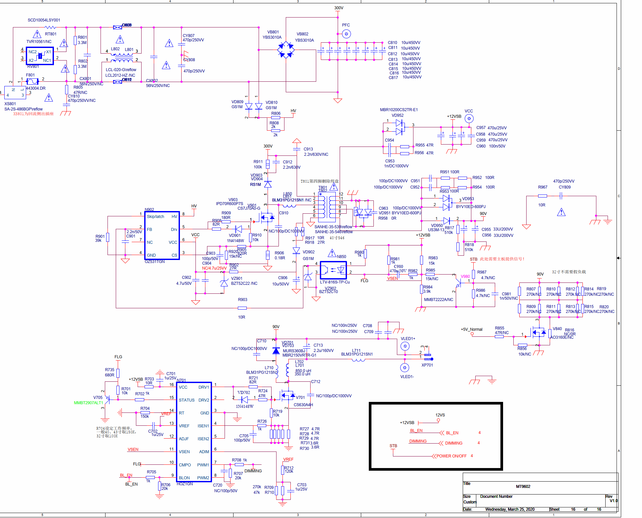642x518 pixels.
Task: Click the VCC test point circle
Action: pos(469,118)
